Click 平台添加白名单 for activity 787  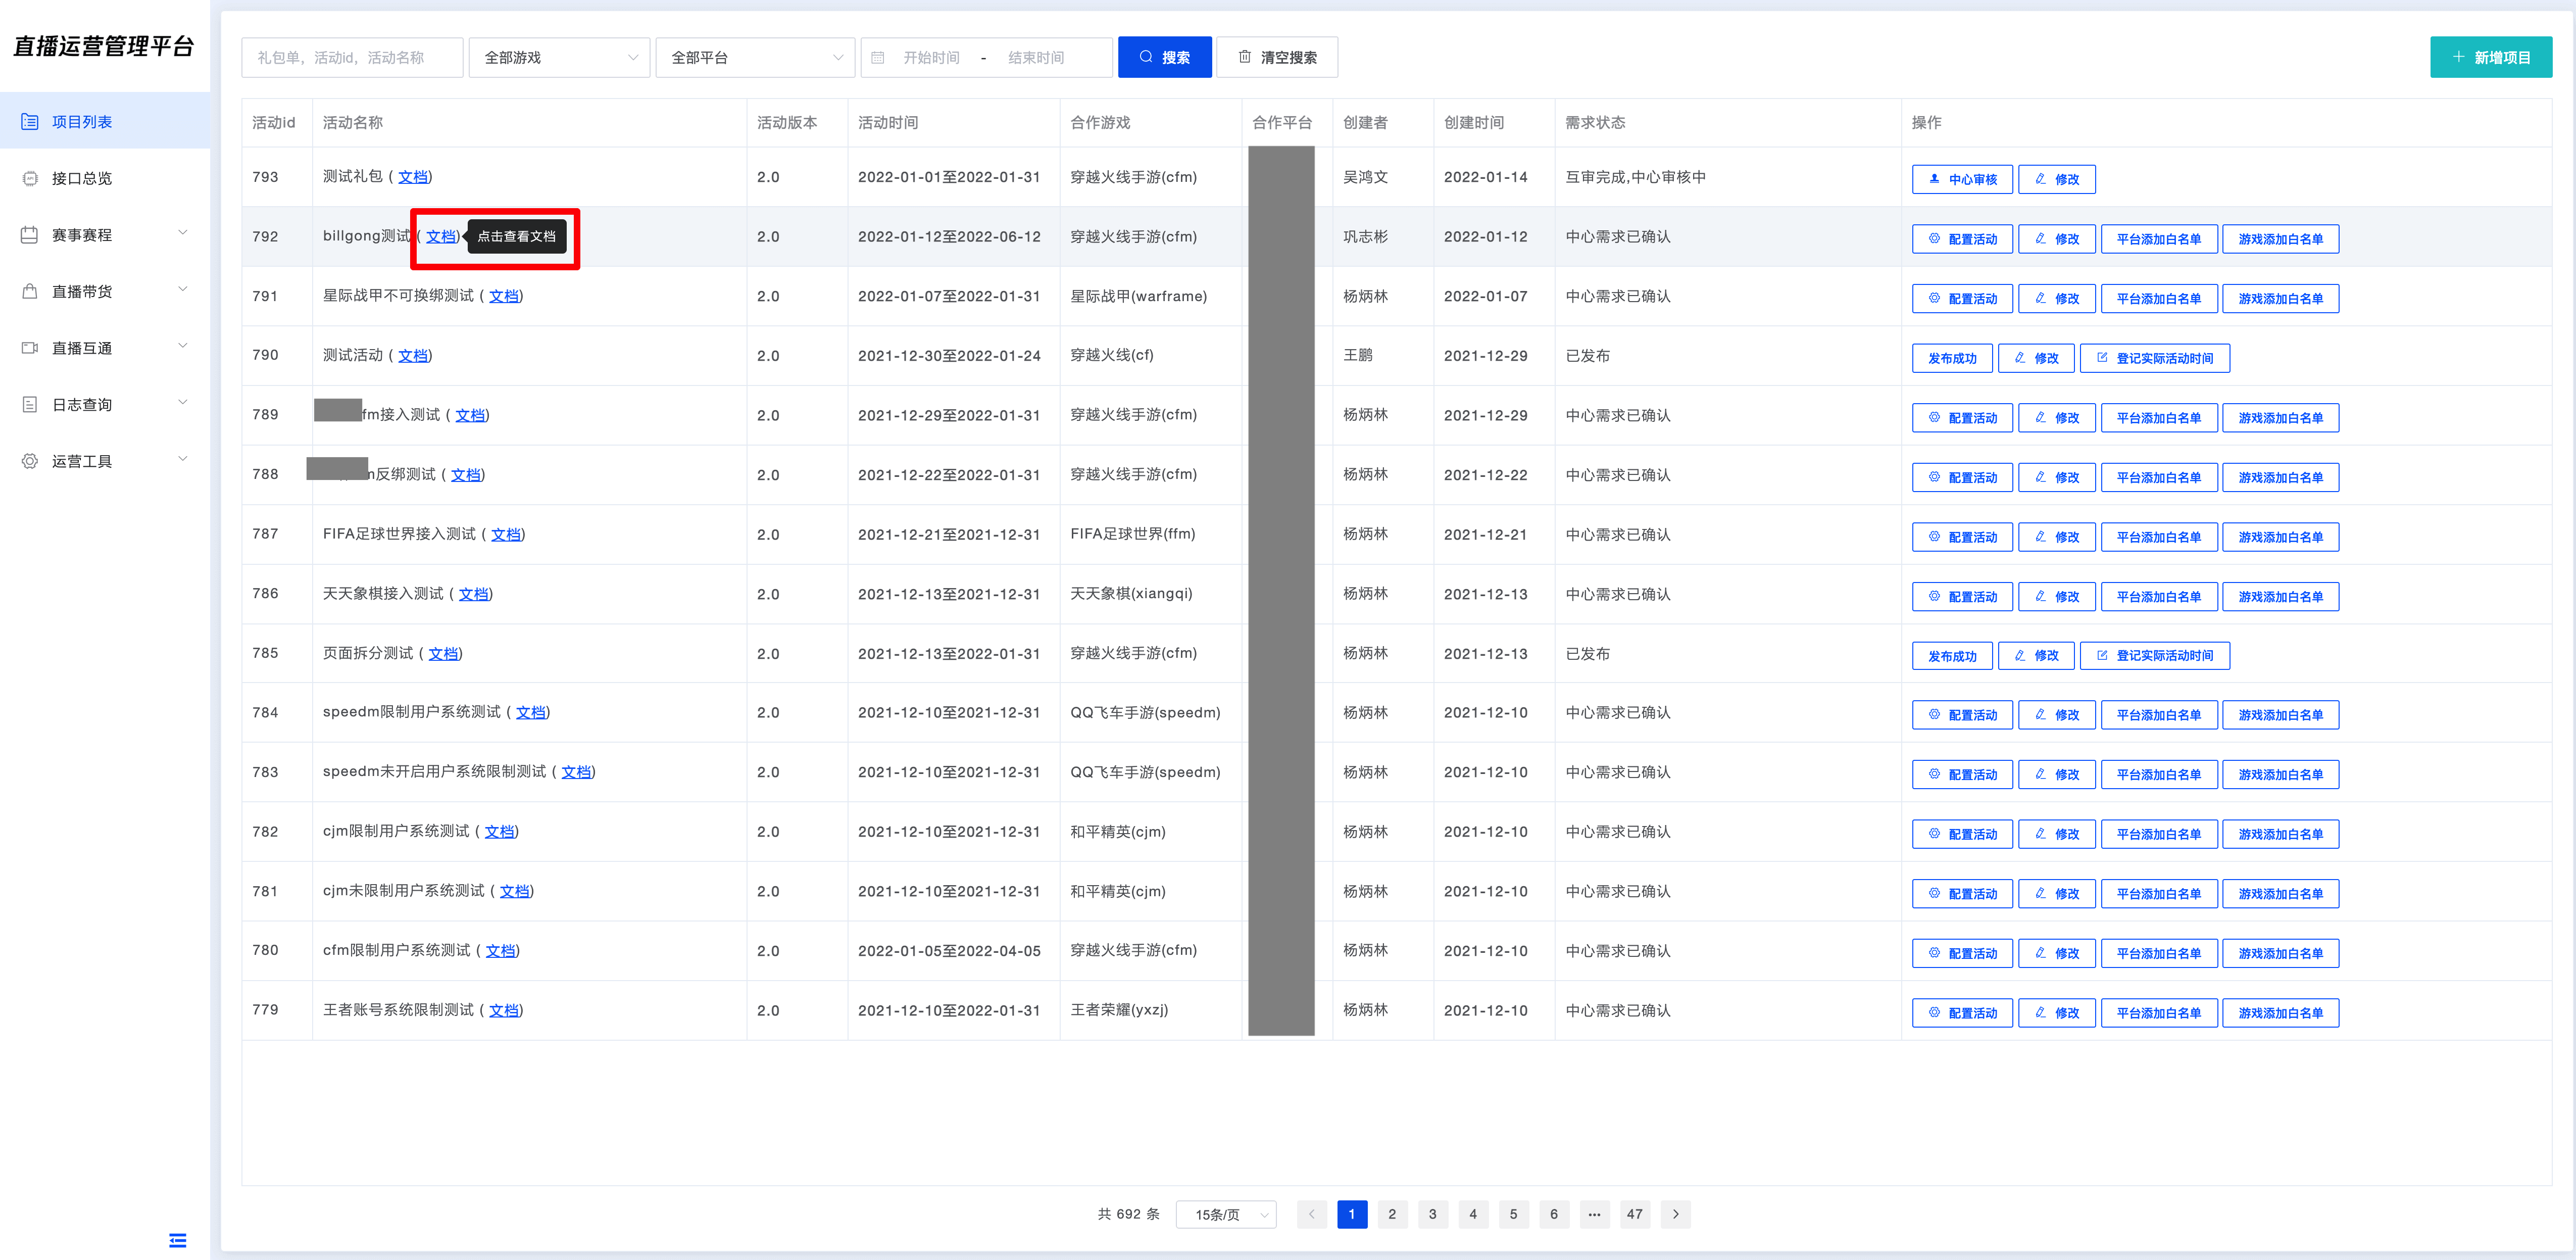(2159, 537)
